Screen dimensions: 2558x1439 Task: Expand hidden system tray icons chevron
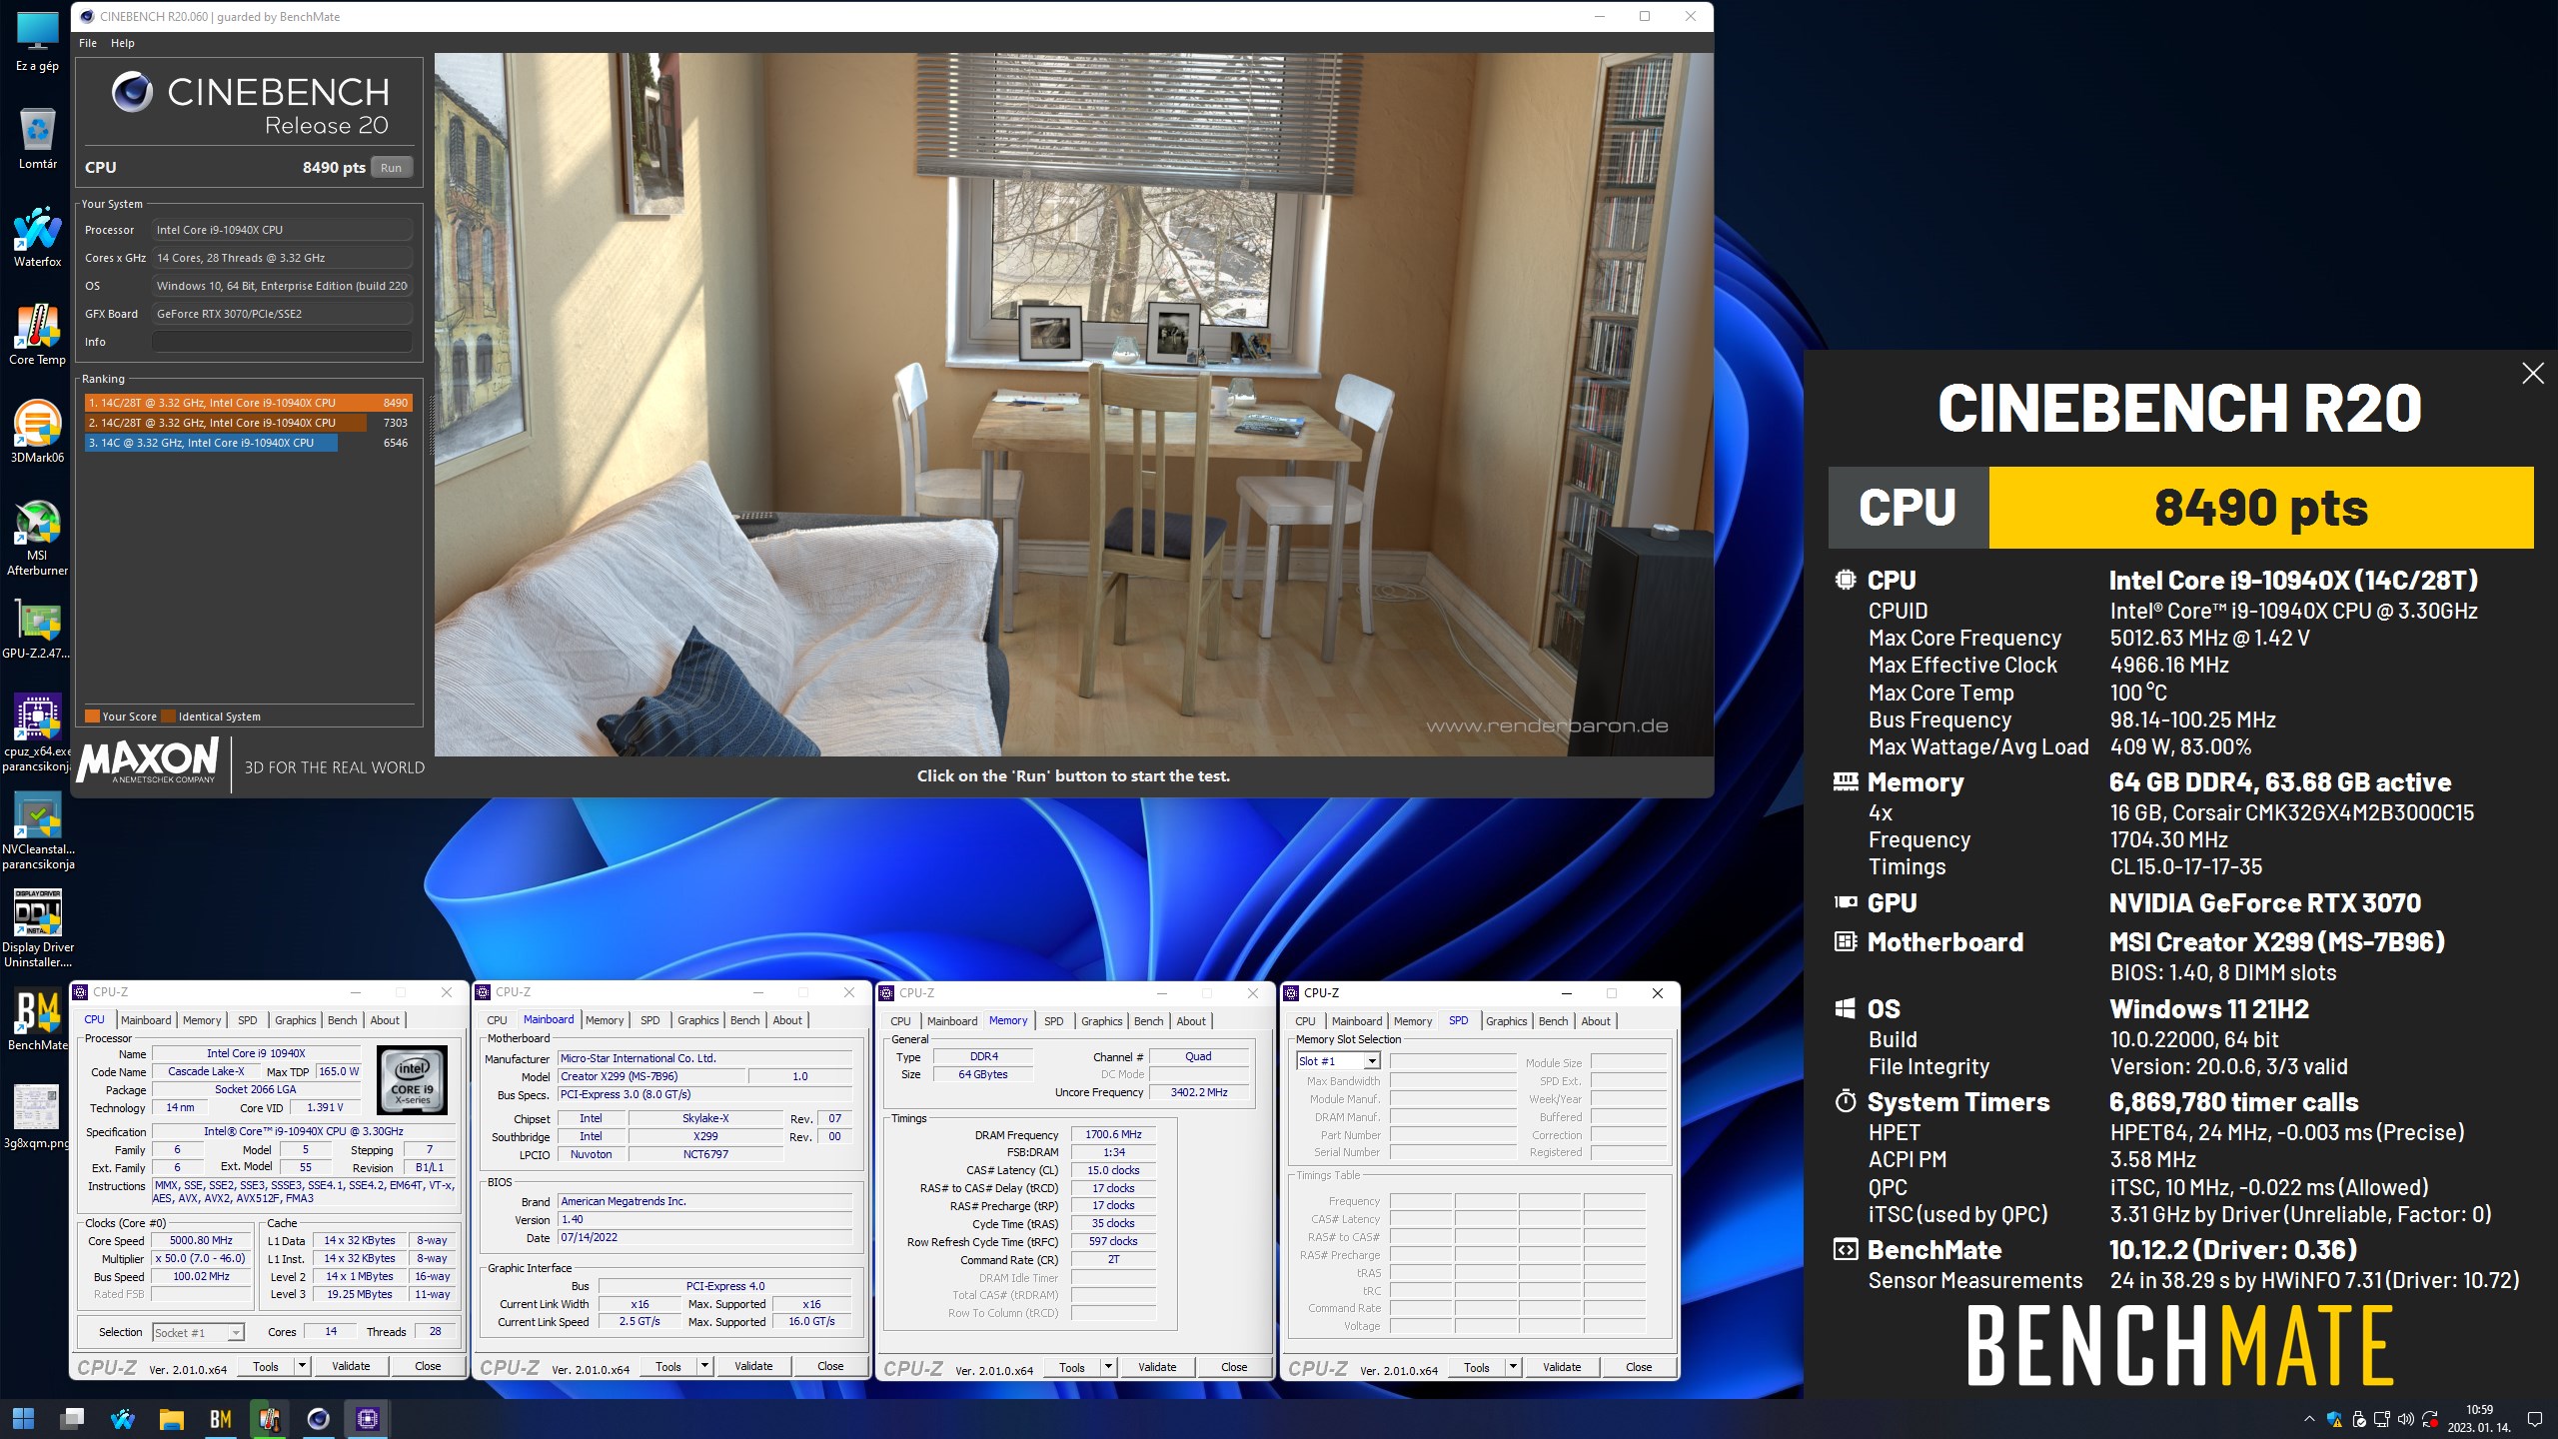coord(2309,1419)
